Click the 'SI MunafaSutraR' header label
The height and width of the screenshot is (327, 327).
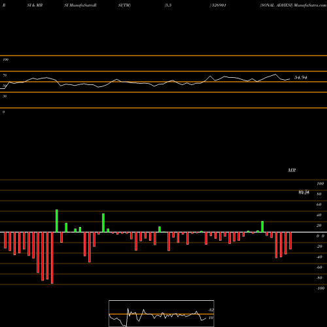[x=80, y=5]
